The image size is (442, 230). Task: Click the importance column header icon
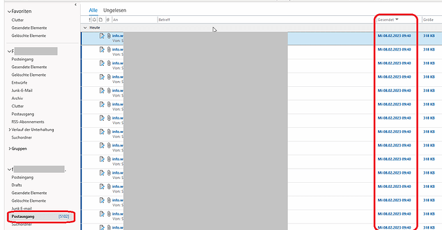pos(90,20)
